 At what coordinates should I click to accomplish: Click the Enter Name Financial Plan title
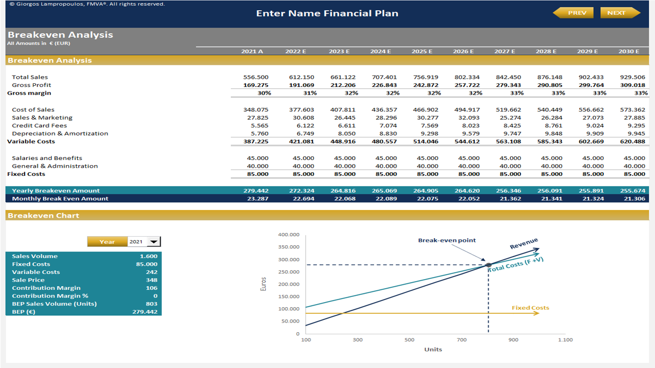tap(327, 13)
